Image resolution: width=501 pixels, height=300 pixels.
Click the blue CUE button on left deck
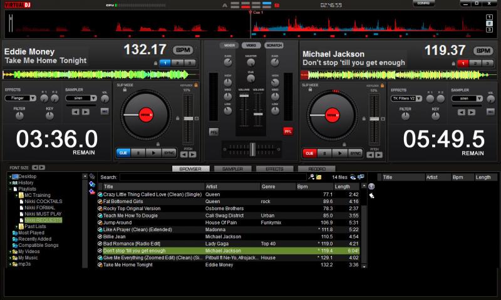(x=123, y=153)
